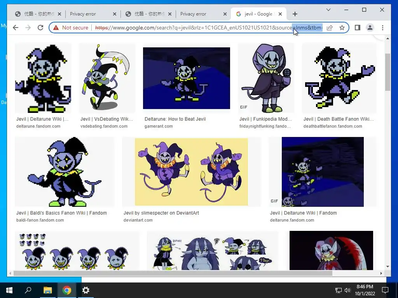Open the Chrome three-dot menu
Image resolution: width=398 pixels, height=298 pixels.
(x=382, y=28)
